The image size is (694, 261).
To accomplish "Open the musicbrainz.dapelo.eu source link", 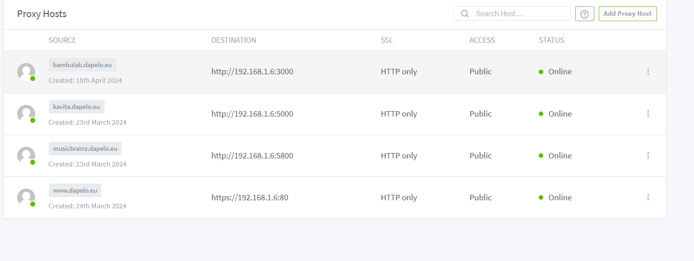I will pos(85,148).
